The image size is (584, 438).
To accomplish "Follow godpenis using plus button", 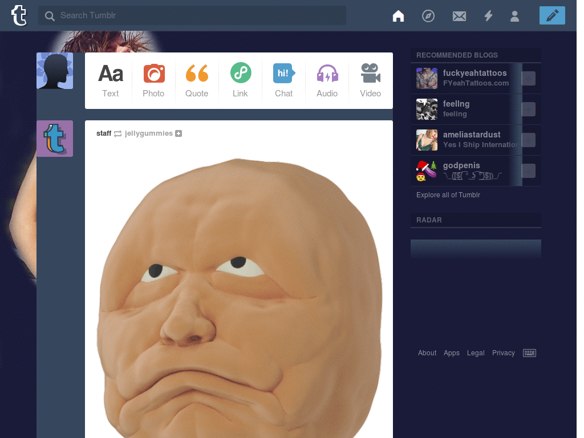I will [x=528, y=171].
